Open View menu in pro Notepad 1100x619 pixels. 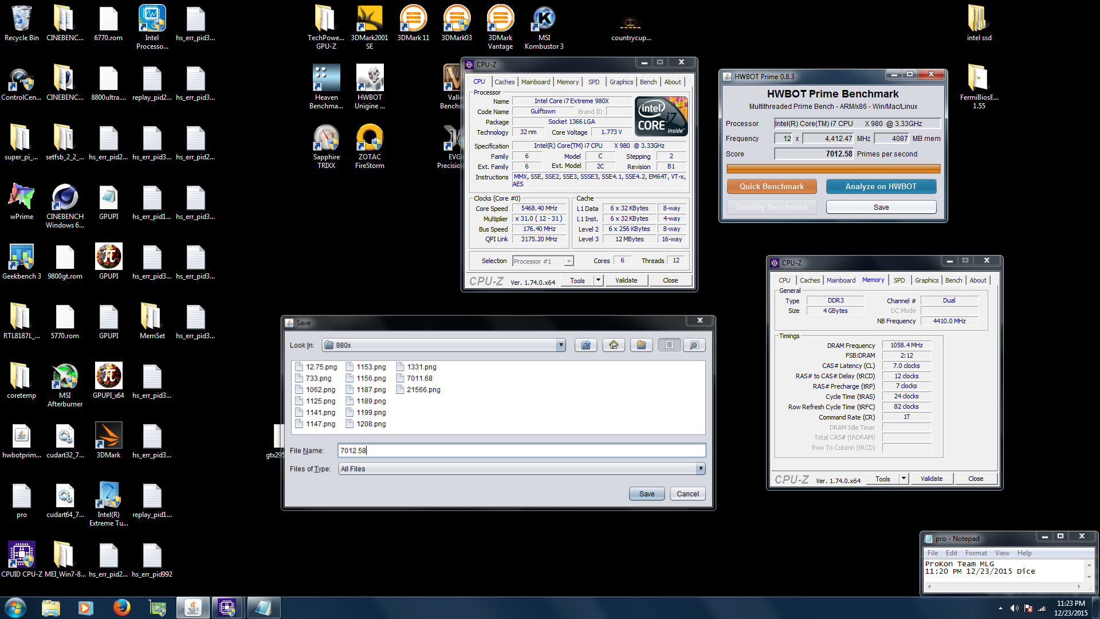pos(1002,553)
